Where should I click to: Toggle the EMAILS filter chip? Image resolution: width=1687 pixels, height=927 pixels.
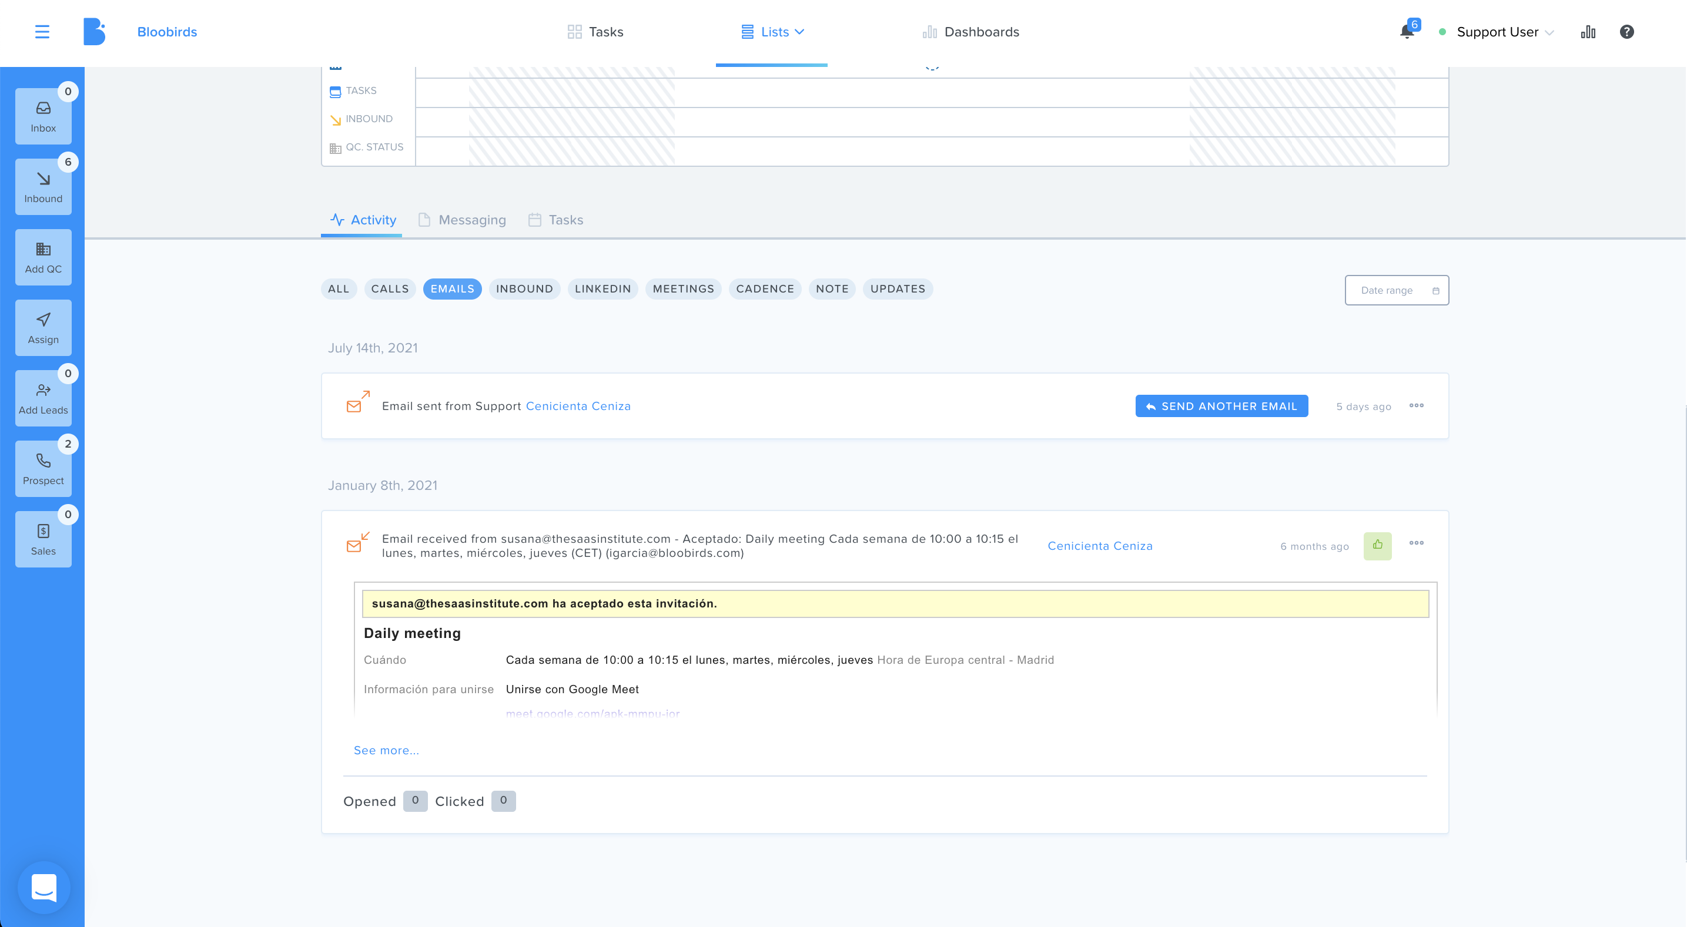pos(452,288)
